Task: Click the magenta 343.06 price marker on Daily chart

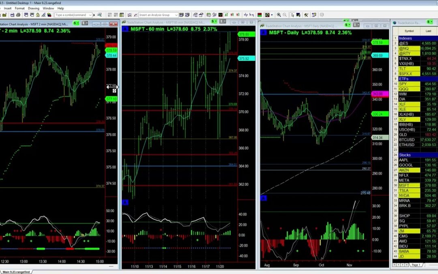Action: [x=380, y=94]
